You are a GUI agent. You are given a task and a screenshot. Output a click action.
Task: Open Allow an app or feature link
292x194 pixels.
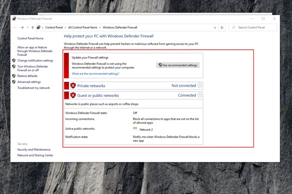pos(35,51)
